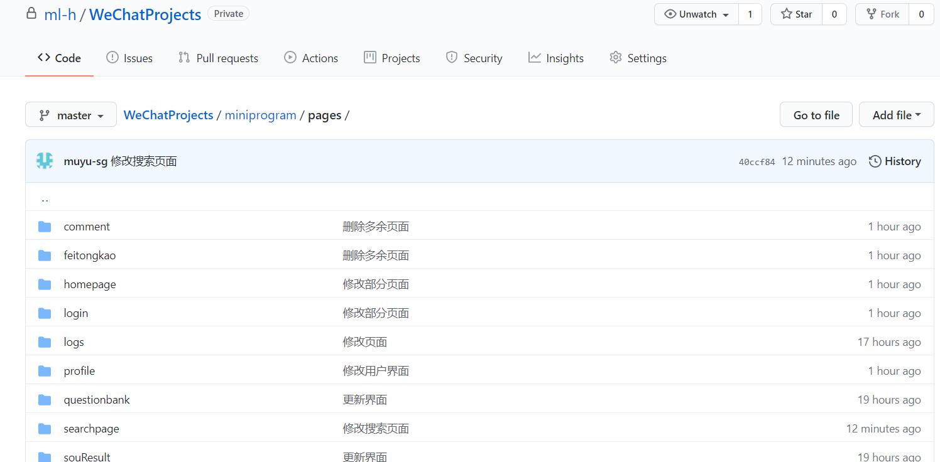Screen dimensions: 940x462
Task: Star the repository
Action: (796, 14)
